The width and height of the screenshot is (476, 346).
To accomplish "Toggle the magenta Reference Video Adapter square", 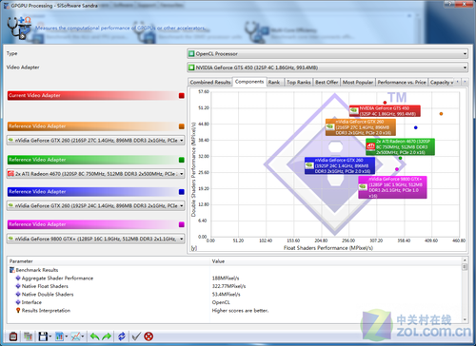I will tap(182, 224).
